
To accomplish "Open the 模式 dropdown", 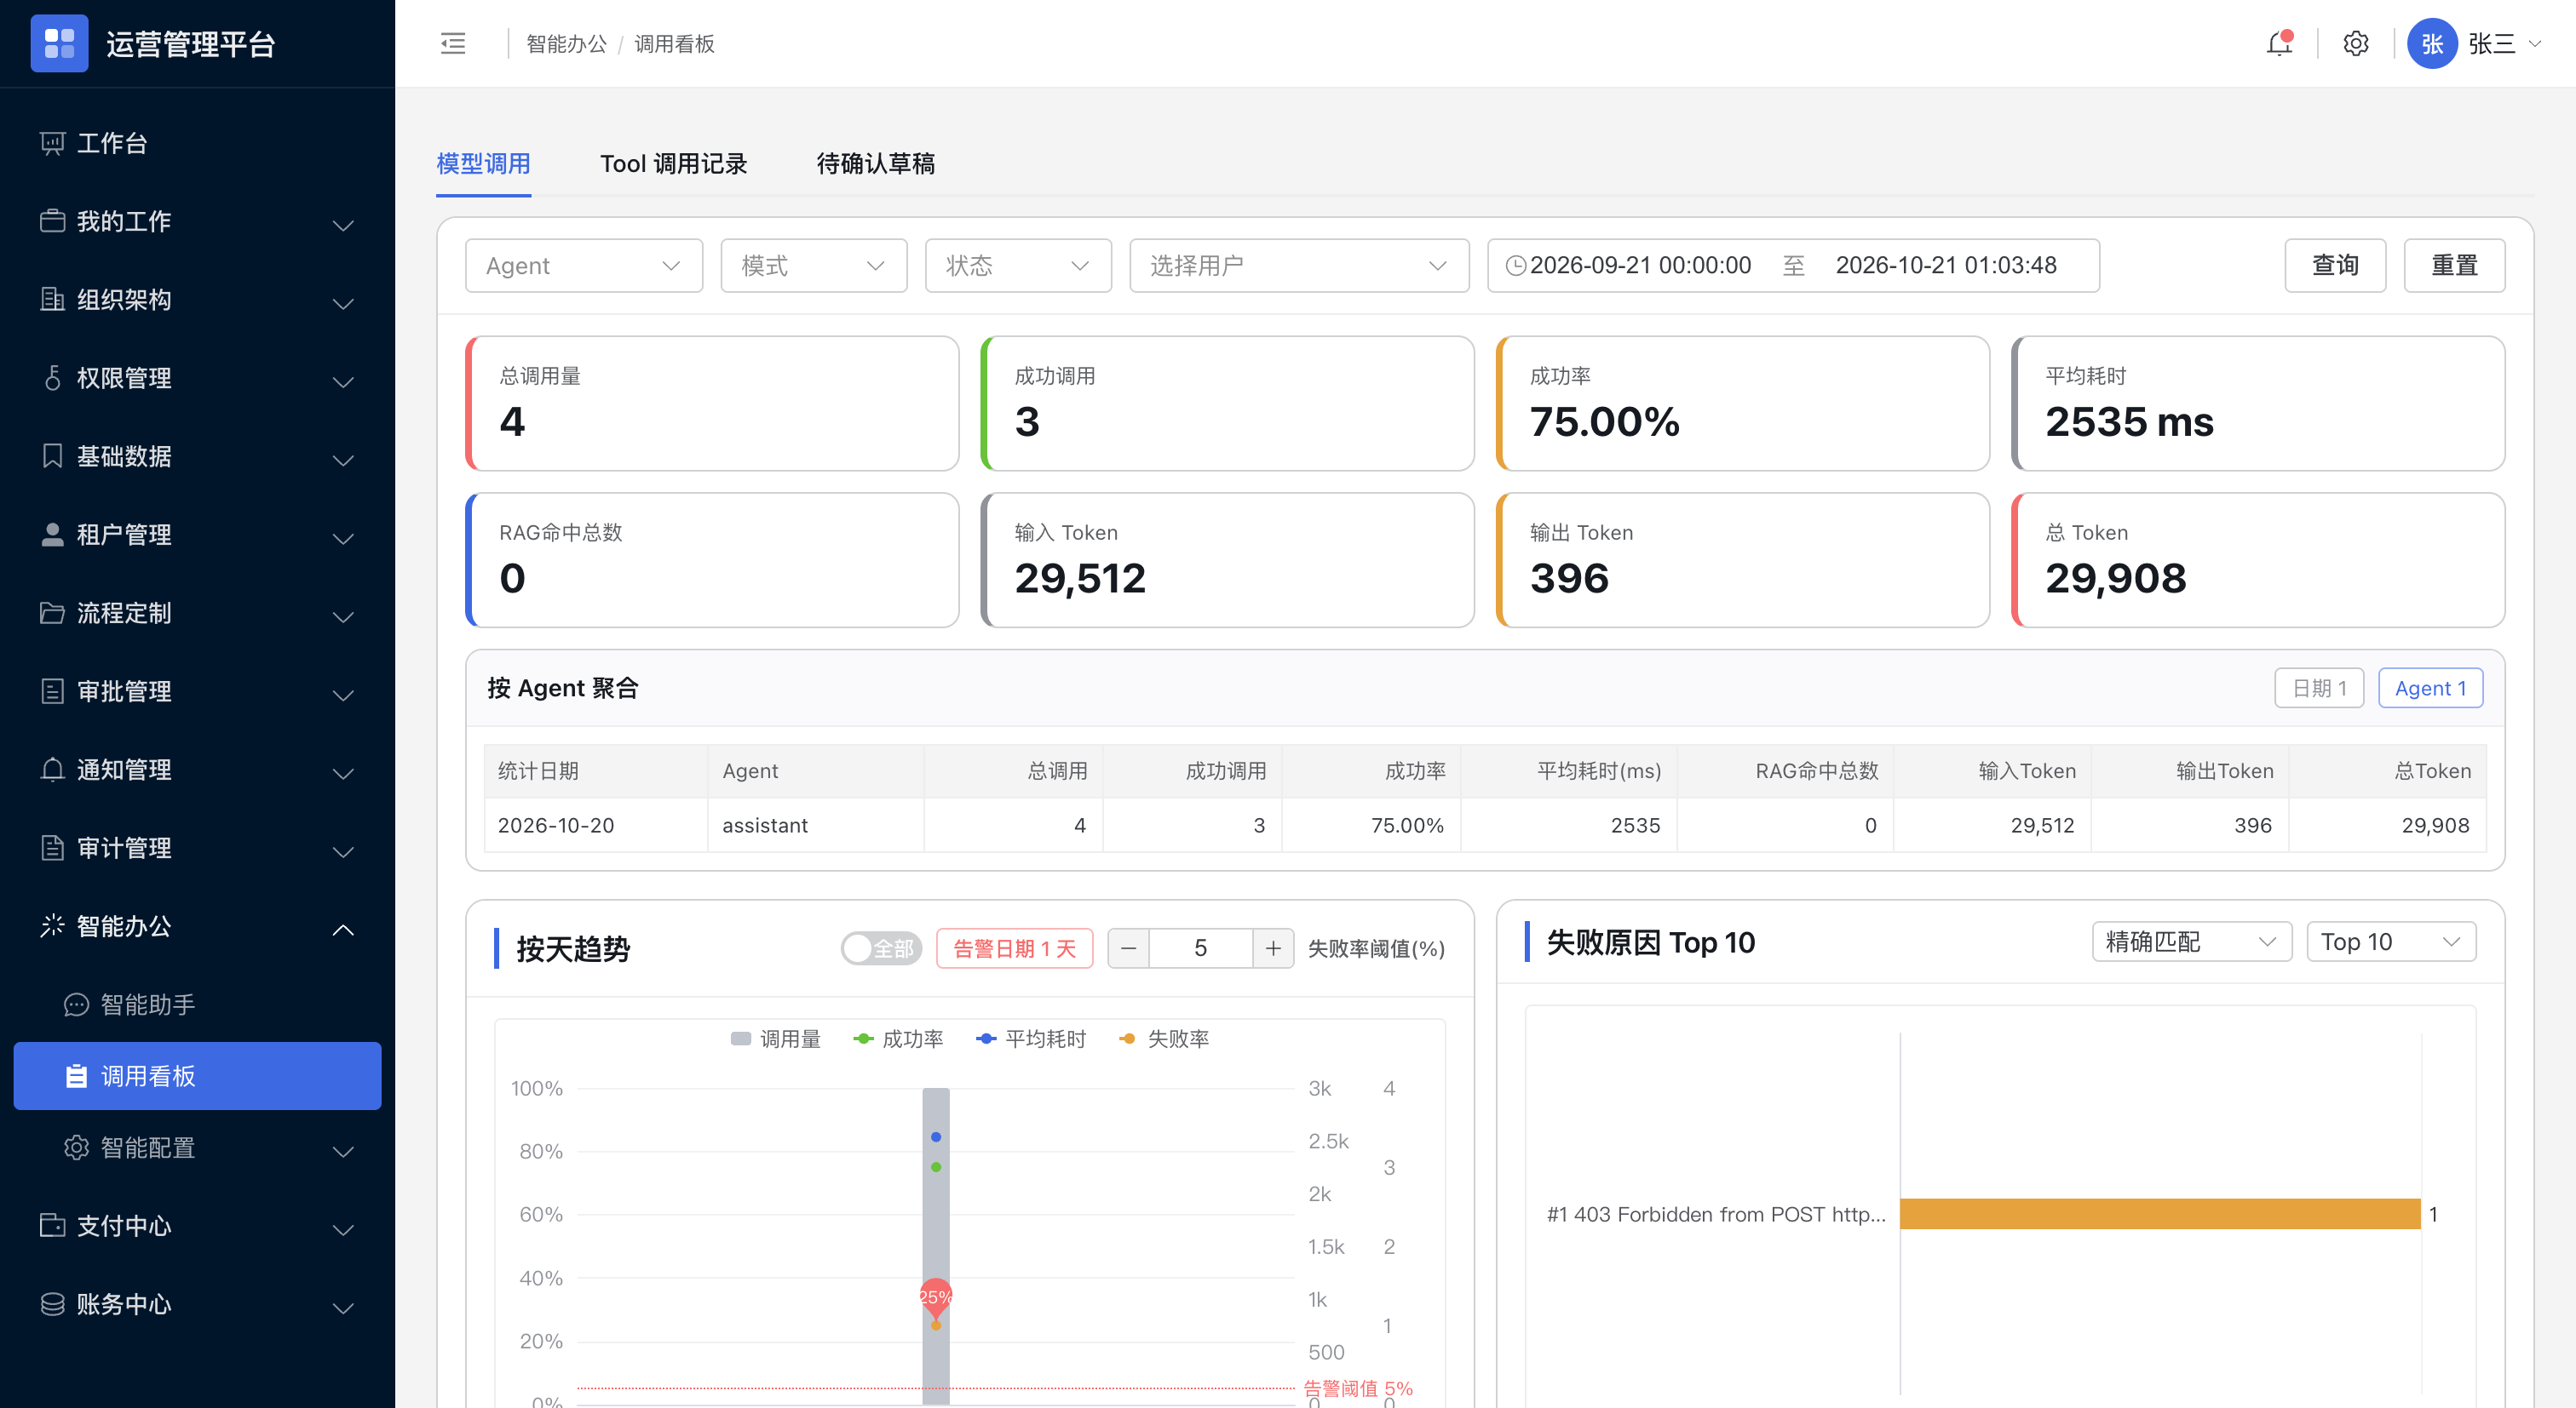I will pos(814,265).
